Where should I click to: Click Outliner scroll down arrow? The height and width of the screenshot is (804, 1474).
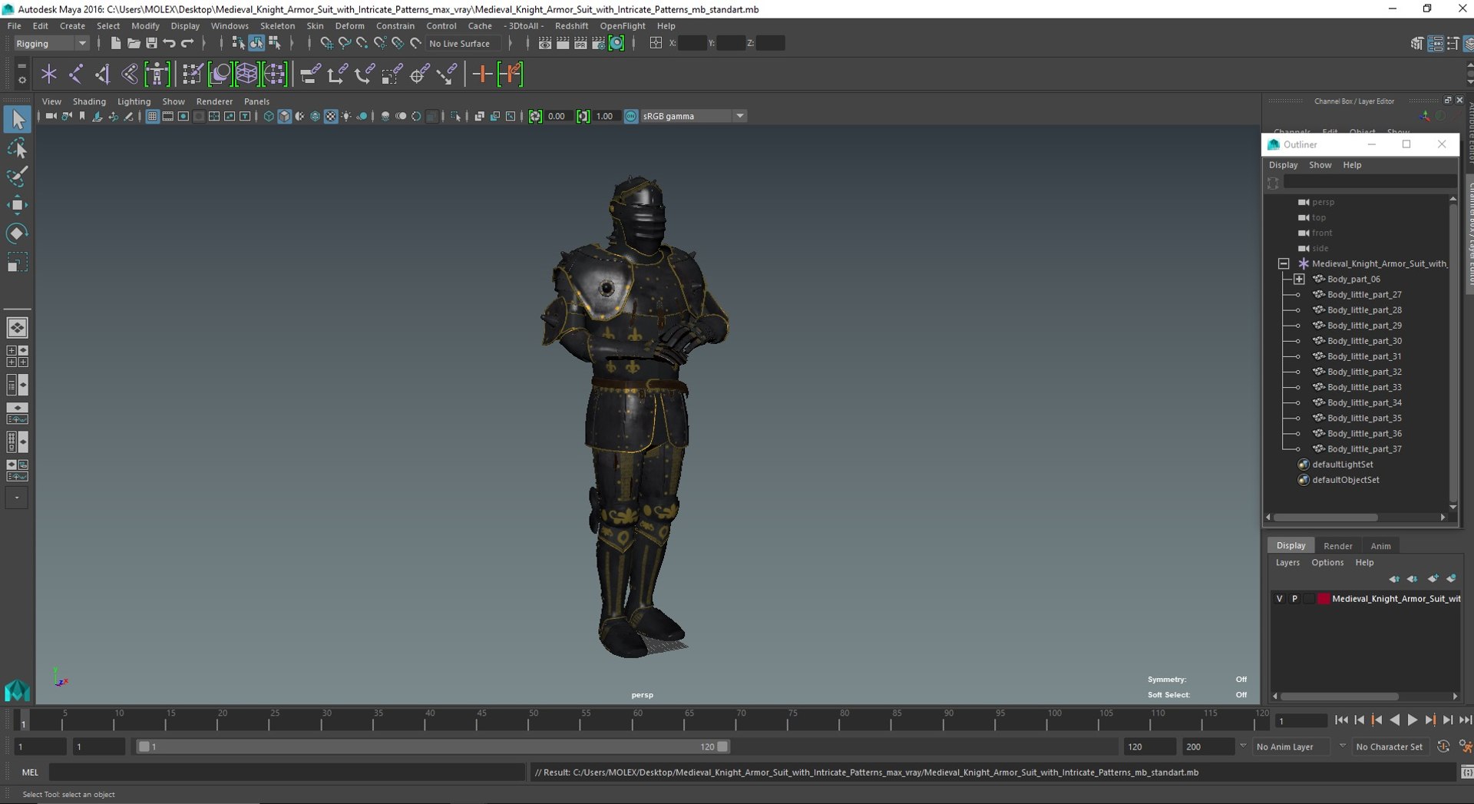click(x=1453, y=507)
